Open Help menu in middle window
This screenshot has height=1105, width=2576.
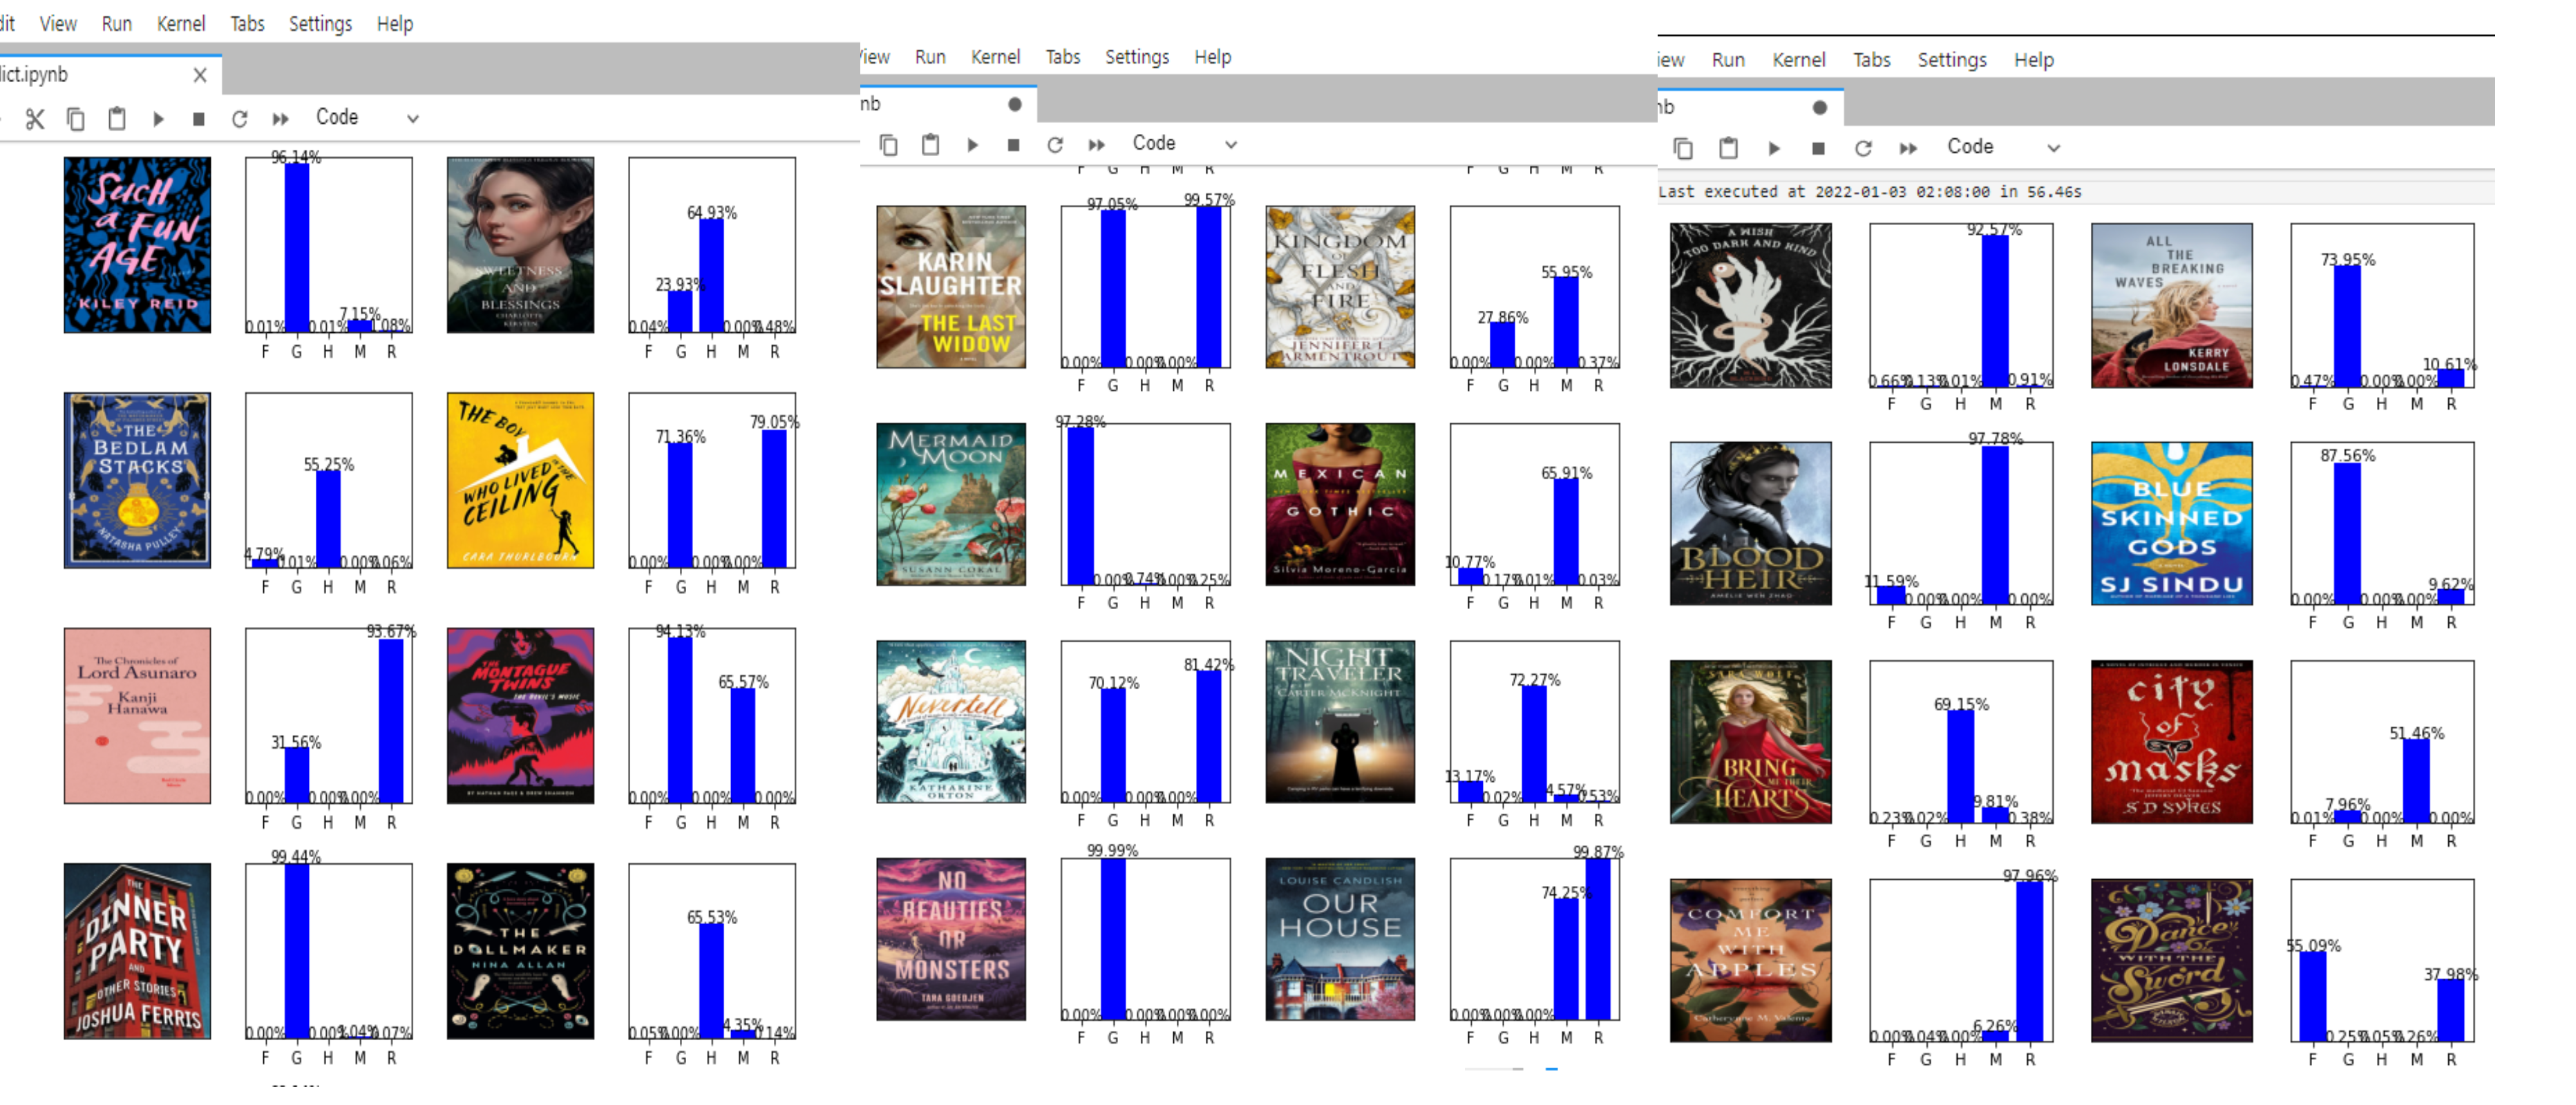(1213, 57)
